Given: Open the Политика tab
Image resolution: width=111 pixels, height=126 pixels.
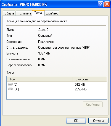Looking at the screenshot, I should pos(24,13).
